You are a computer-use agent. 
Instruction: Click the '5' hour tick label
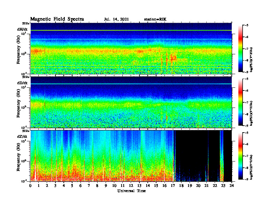tap(72, 186)
